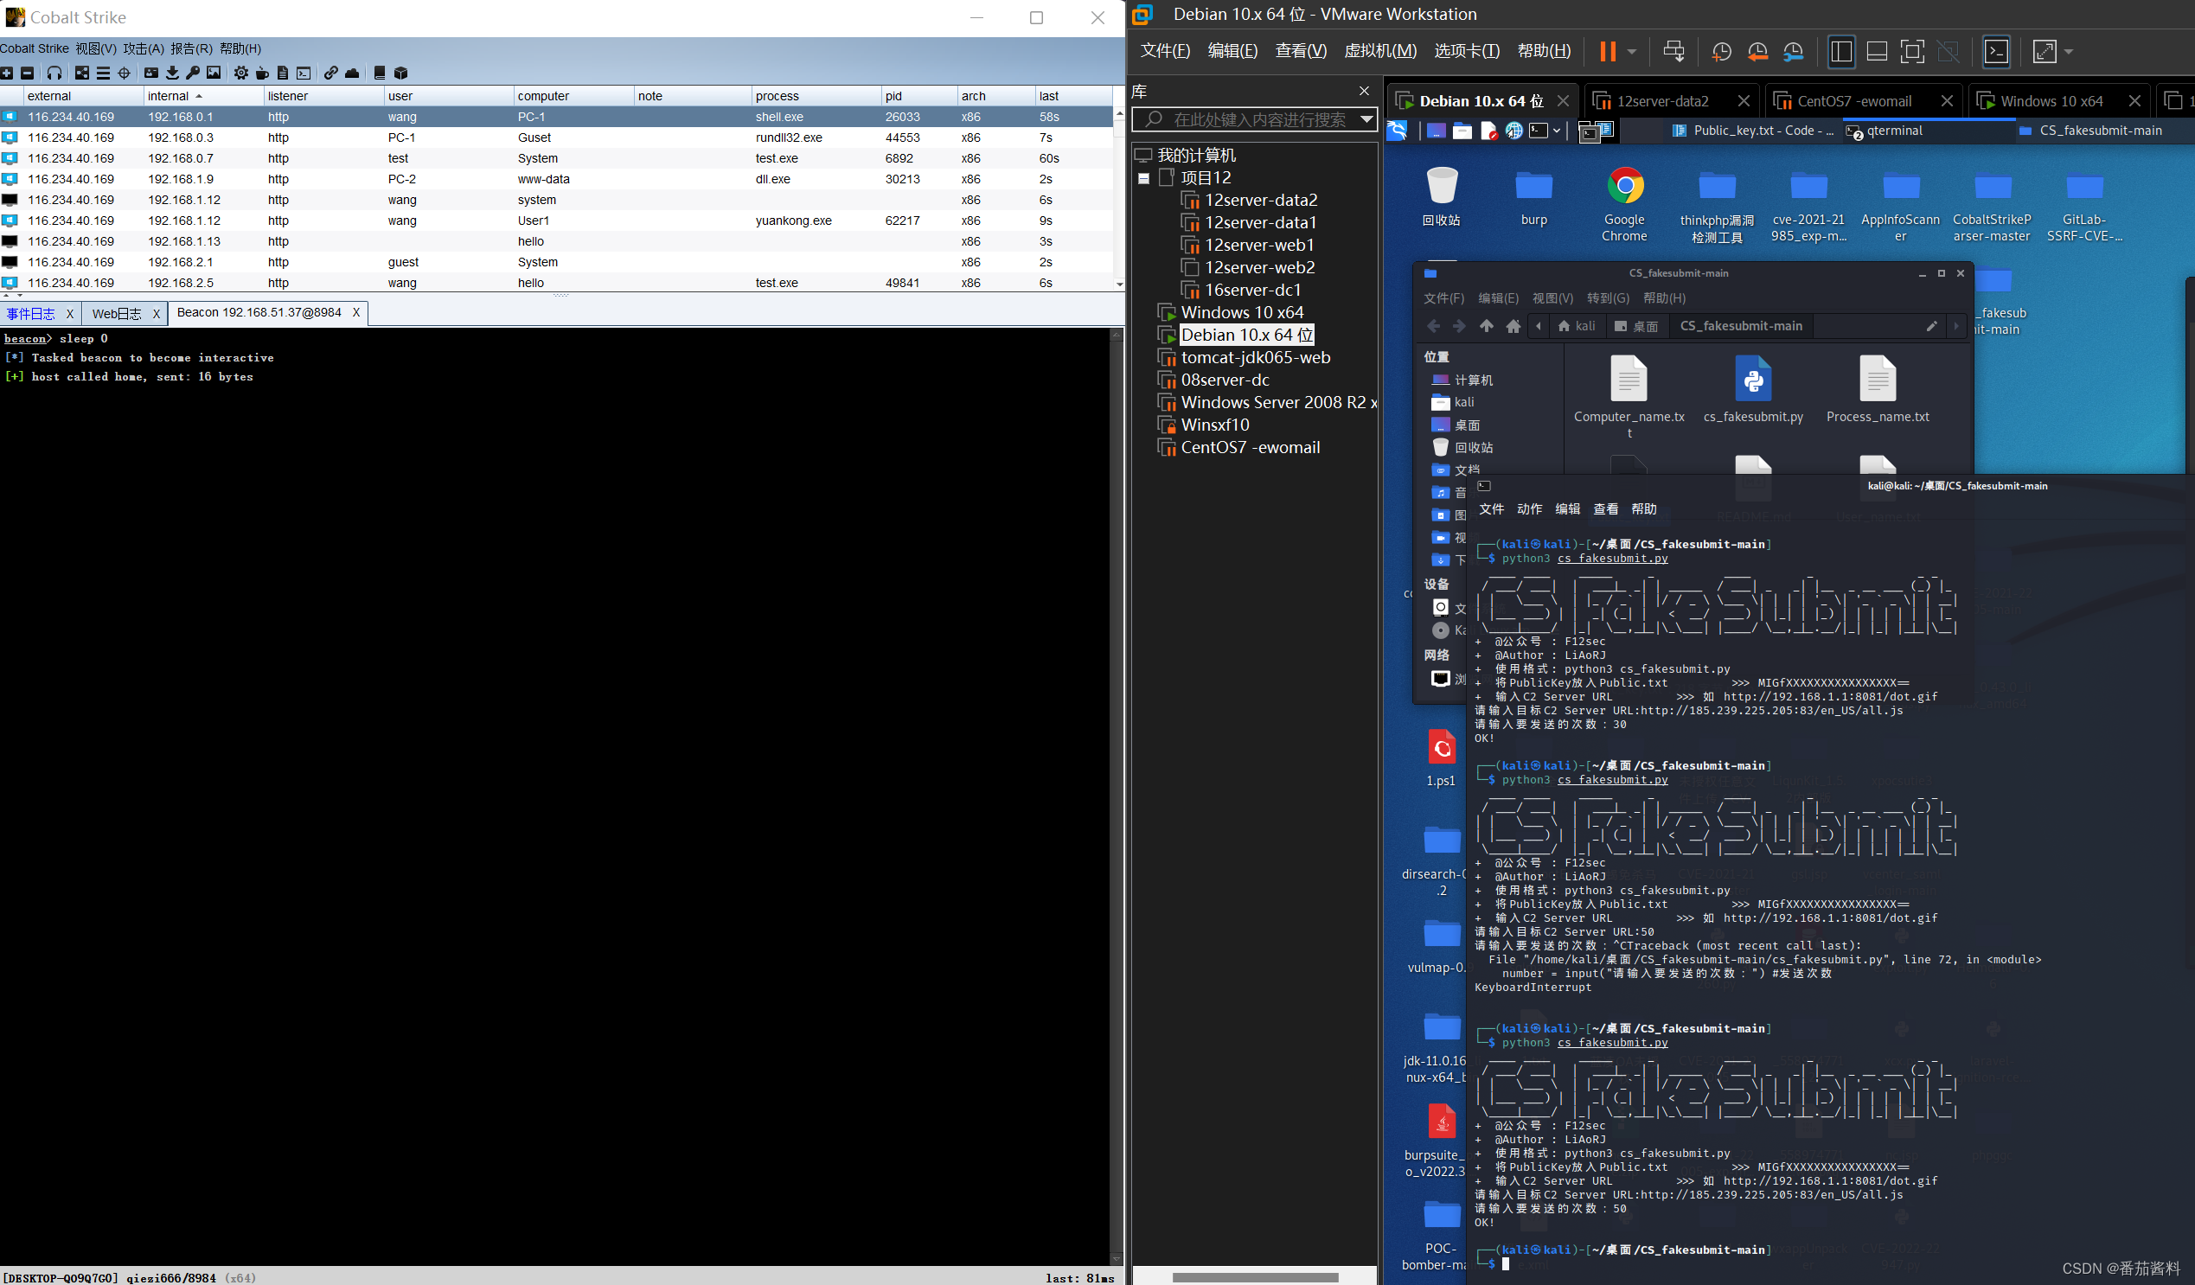This screenshot has width=2195, height=1285.
Task: Click the book help icon in Cobalt Strike toolbar
Action: (x=380, y=74)
